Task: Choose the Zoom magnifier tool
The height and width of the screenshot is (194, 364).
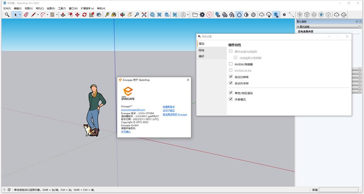Action: pyautogui.click(x=137, y=15)
